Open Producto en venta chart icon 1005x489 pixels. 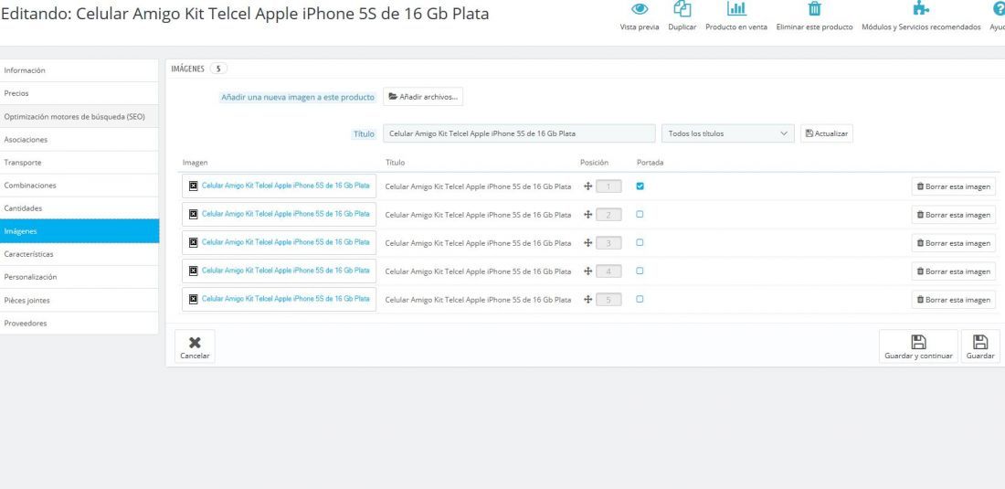click(736, 9)
